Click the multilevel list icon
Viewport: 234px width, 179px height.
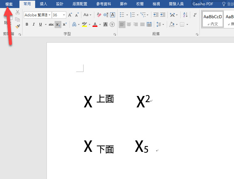(143, 15)
